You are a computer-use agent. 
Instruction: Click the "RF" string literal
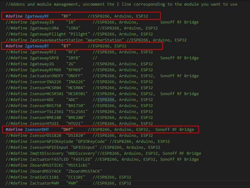pyautogui.click(x=66, y=16)
